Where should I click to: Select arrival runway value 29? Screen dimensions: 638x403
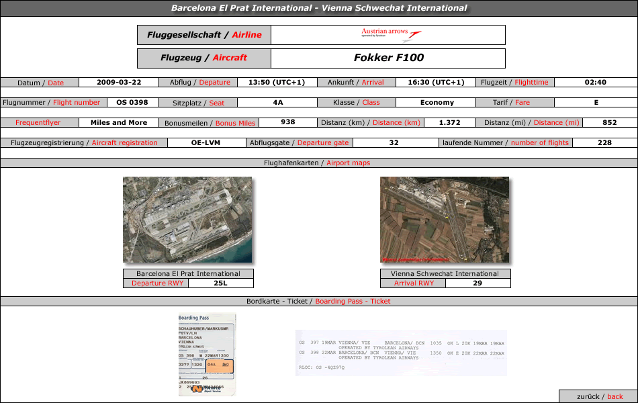point(477,283)
